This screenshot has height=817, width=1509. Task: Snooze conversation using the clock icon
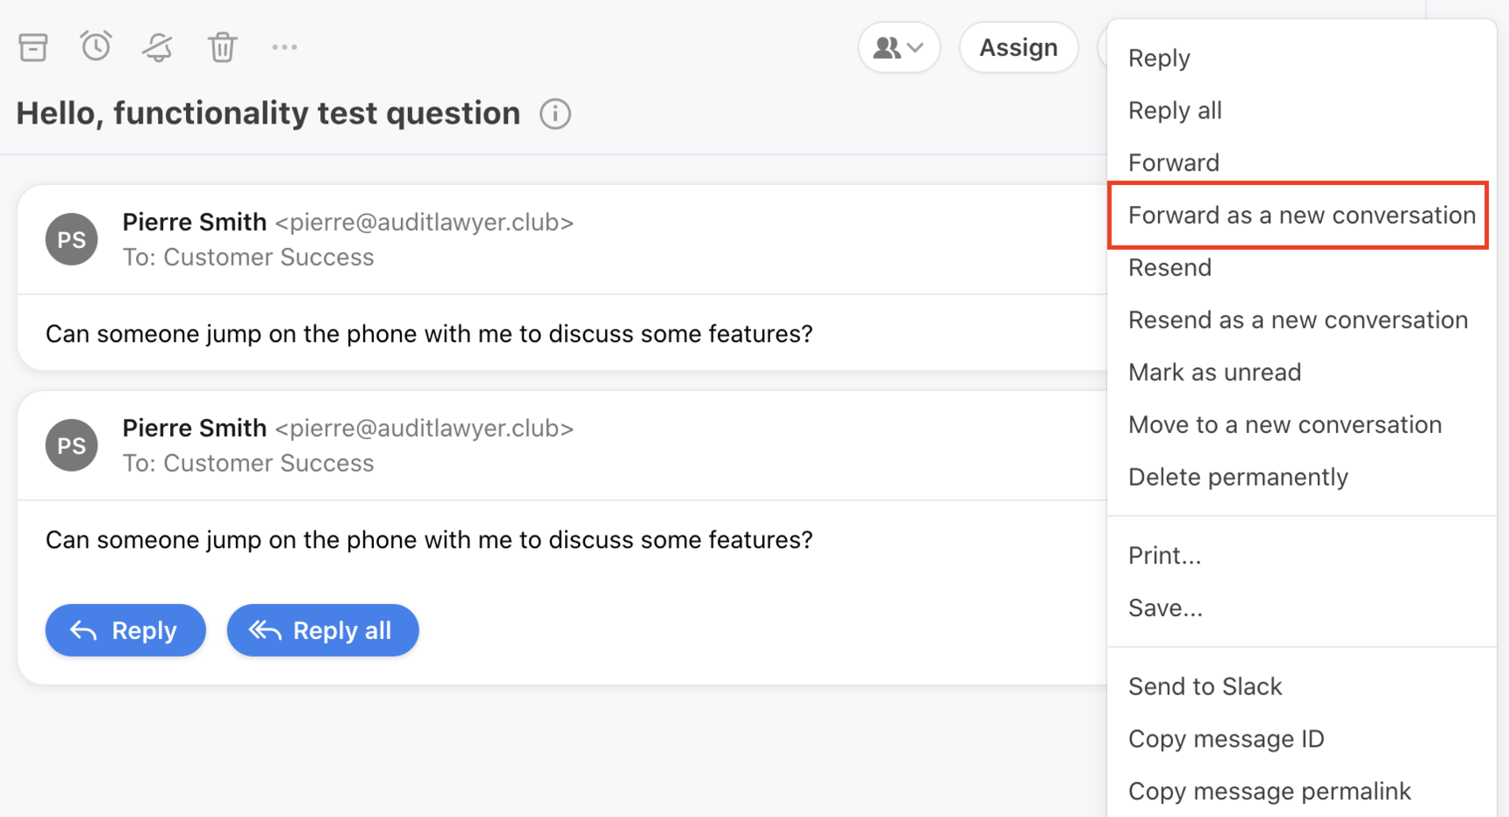point(96,46)
